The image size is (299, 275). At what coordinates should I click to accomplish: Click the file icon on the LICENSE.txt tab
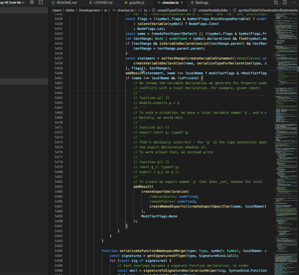coord(90,3)
